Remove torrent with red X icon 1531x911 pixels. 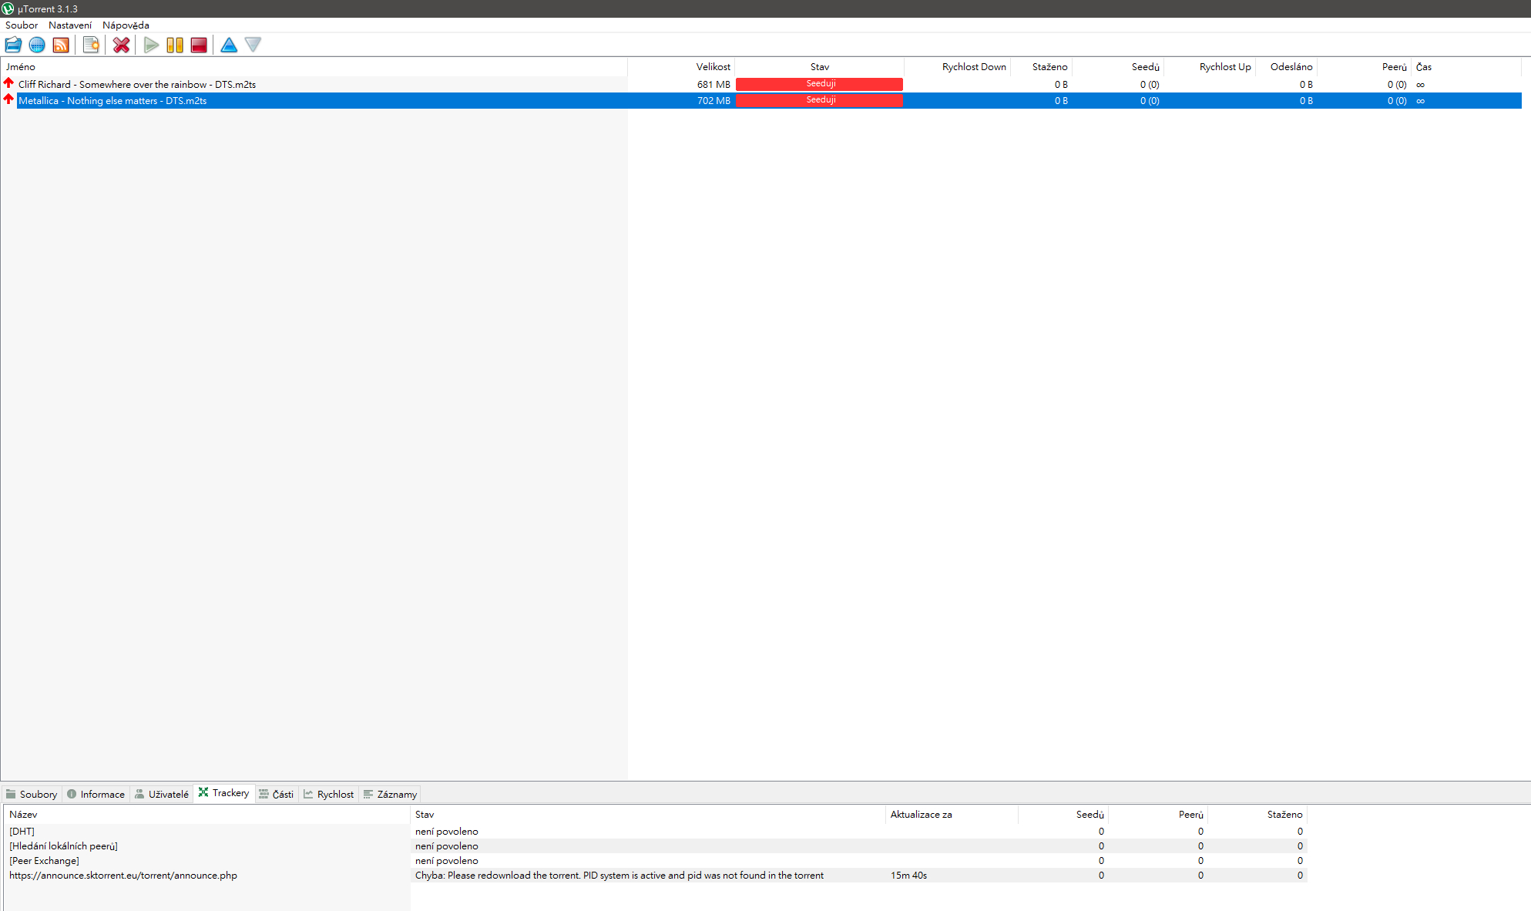tap(121, 45)
